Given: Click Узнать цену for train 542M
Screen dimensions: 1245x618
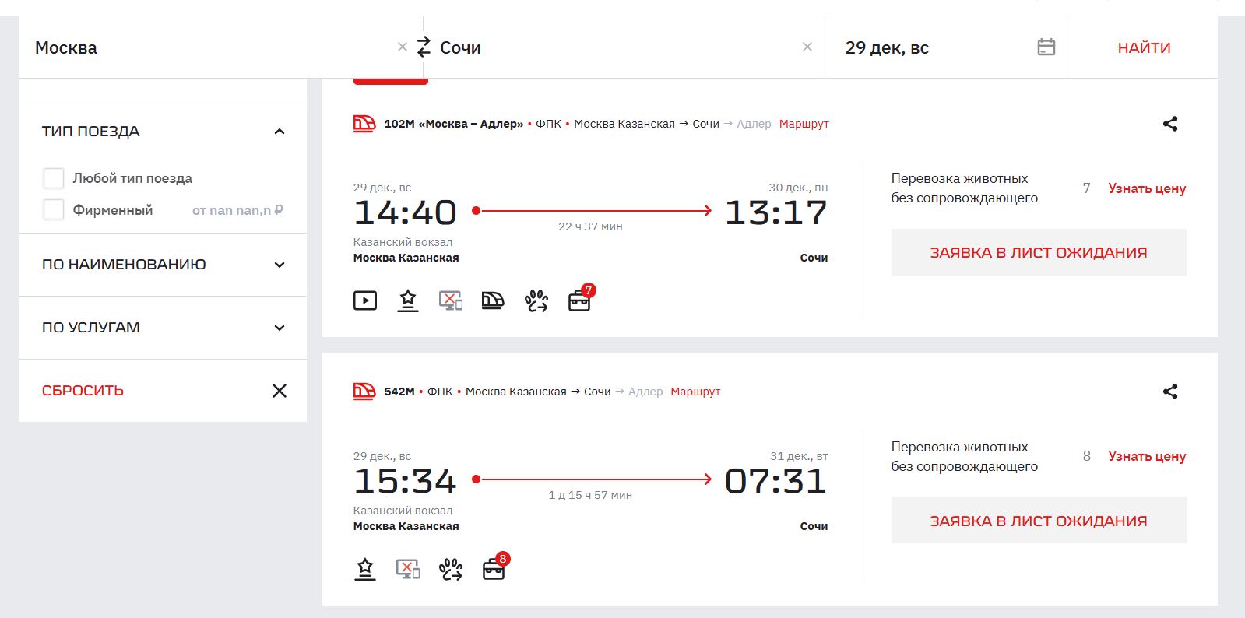Looking at the screenshot, I should tap(1146, 456).
